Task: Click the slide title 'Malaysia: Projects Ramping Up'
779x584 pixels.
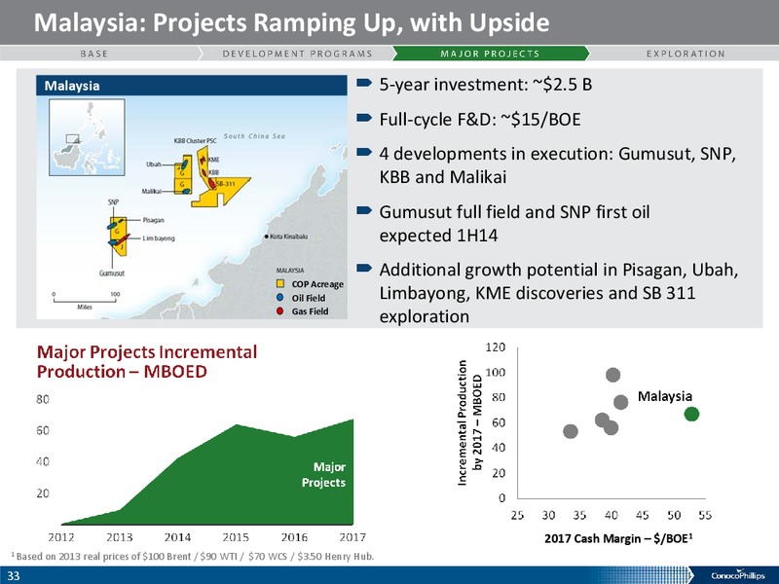Action: pyautogui.click(x=291, y=22)
